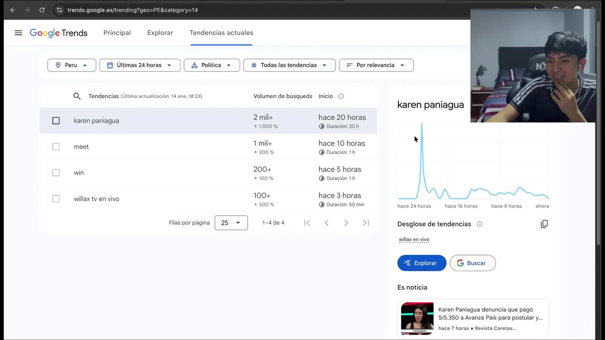This screenshot has width=605, height=340.
Task: Select the meet trend checkbox
Action: coord(56,147)
